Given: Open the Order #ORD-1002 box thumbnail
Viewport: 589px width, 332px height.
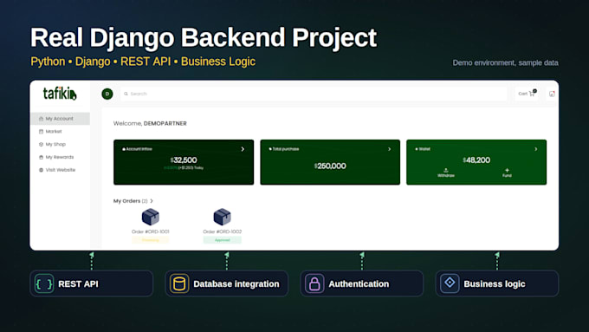Looking at the screenshot, I should coord(222,217).
